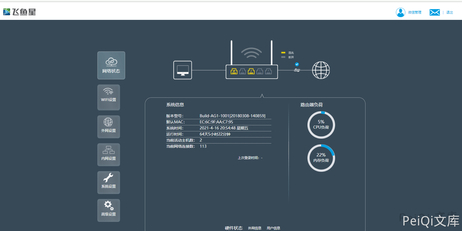Click the router Wi-Fi signal icon

click(251, 53)
